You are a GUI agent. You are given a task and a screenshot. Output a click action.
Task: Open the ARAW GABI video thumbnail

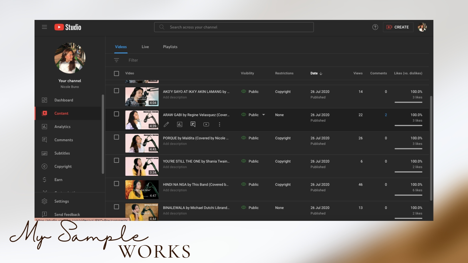(x=142, y=120)
